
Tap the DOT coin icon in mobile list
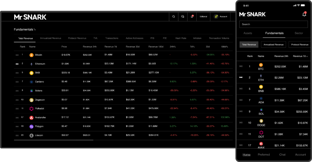(261, 133)
